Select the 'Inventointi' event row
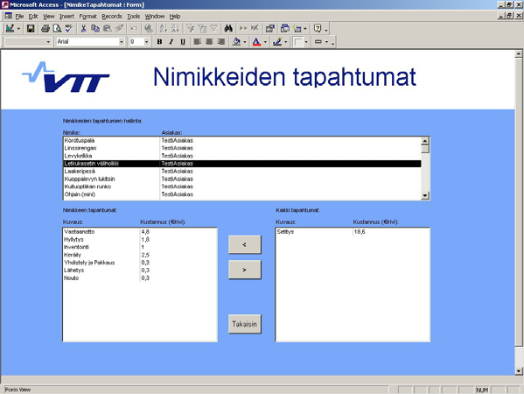Viewport: 524px width, 394px height. (140, 247)
